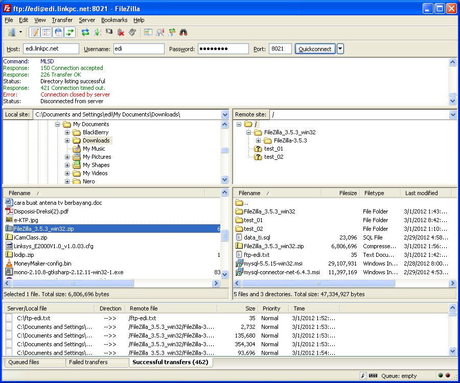460x383 pixels.
Task: Click the folder icon of remote test_01 row
Action: coord(239,220)
